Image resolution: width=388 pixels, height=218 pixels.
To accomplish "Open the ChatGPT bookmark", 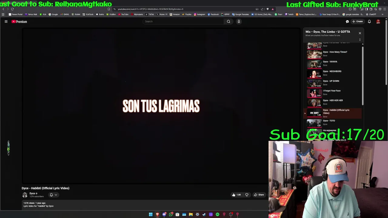I will [x=371, y=14].
